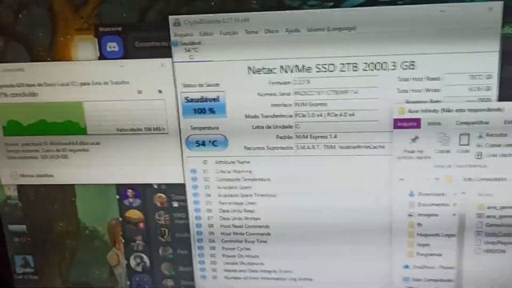Open the Jogos folder in navigation pane
The width and height of the screenshot is (512, 288).
[x=419, y=245]
